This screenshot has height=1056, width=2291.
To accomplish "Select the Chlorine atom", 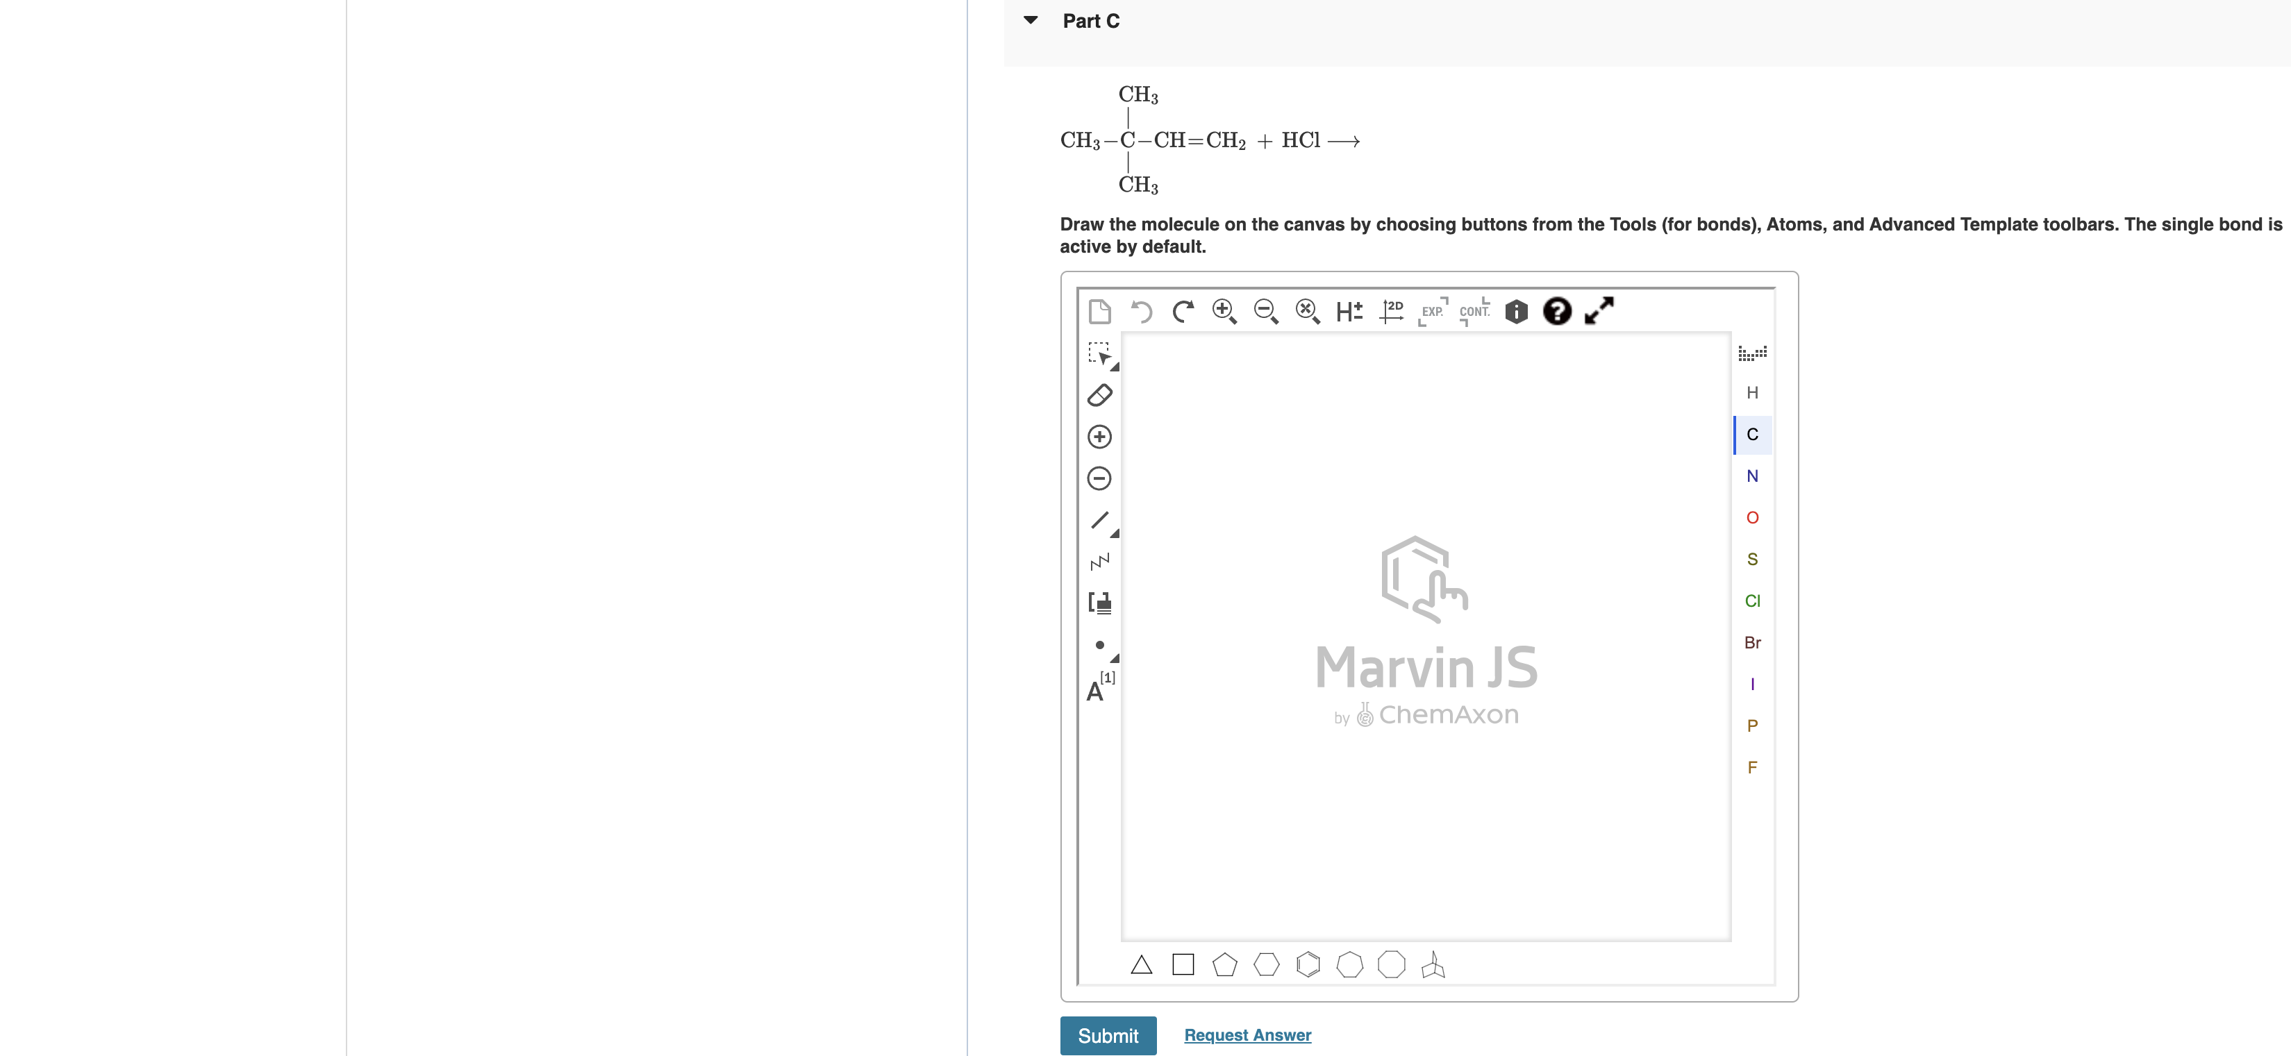I will 1752,601.
